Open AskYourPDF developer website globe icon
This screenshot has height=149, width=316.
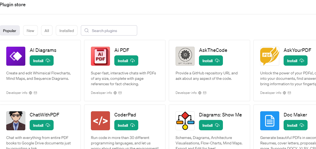pyautogui.click(x=284, y=93)
